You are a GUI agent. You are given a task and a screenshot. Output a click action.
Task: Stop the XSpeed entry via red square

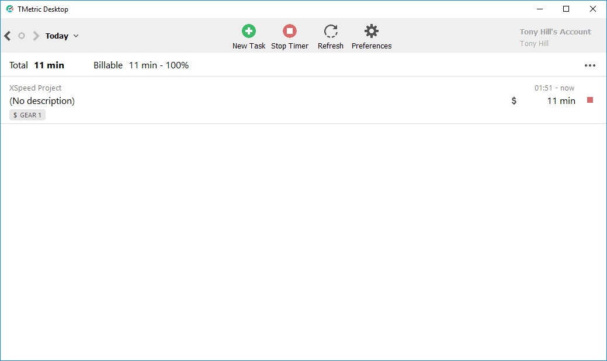[590, 100]
